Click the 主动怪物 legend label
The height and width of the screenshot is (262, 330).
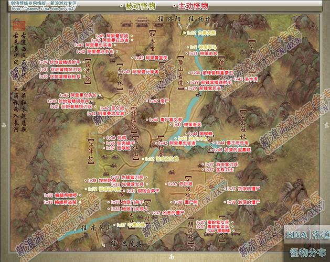click(x=193, y=6)
